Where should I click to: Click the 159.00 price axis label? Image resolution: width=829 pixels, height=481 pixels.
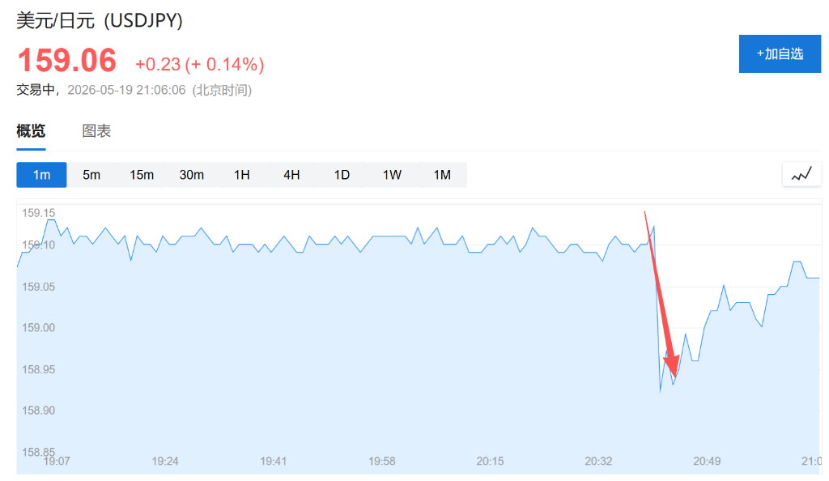(38, 328)
